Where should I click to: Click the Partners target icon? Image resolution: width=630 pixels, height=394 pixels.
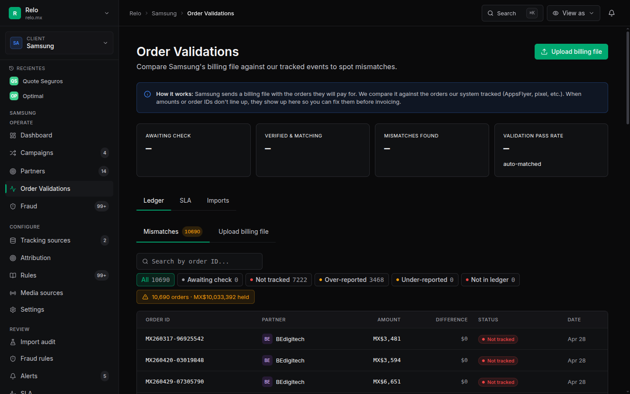13,171
